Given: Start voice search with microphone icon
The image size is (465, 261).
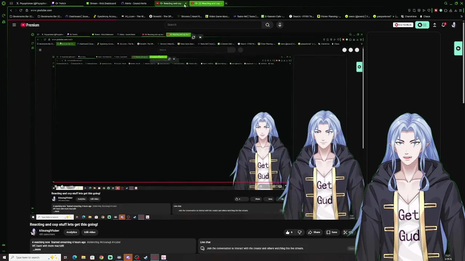Looking at the screenshot, I should point(280,25).
